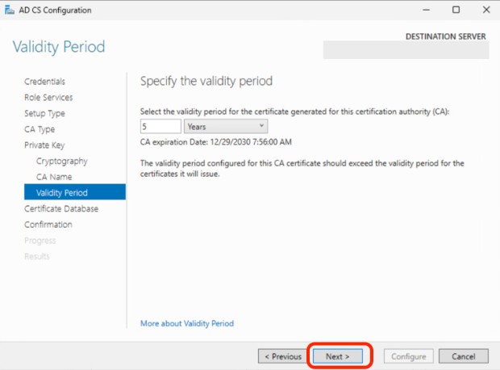Viewport: 500px width, 370px height.
Task: Open the Cryptography sub-step
Action: pyautogui.click(x=61, y=161)
